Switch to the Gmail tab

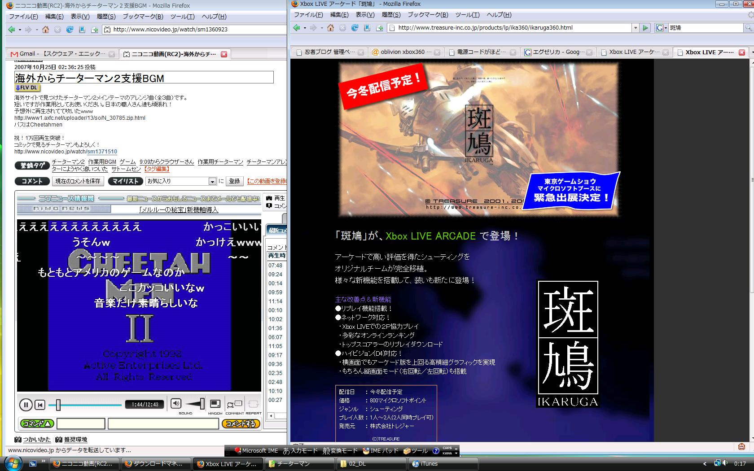61,54
